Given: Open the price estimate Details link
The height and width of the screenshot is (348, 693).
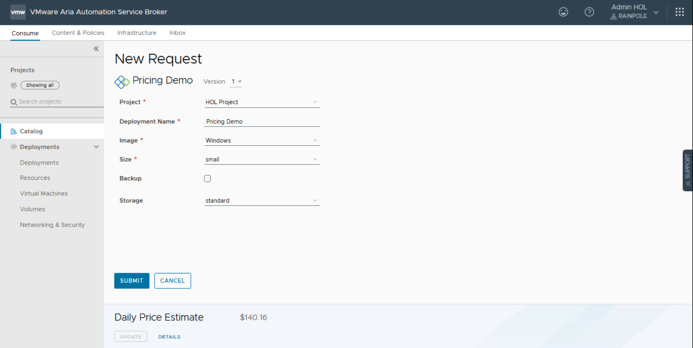Looking at the screenshot, I should (169, 337).
